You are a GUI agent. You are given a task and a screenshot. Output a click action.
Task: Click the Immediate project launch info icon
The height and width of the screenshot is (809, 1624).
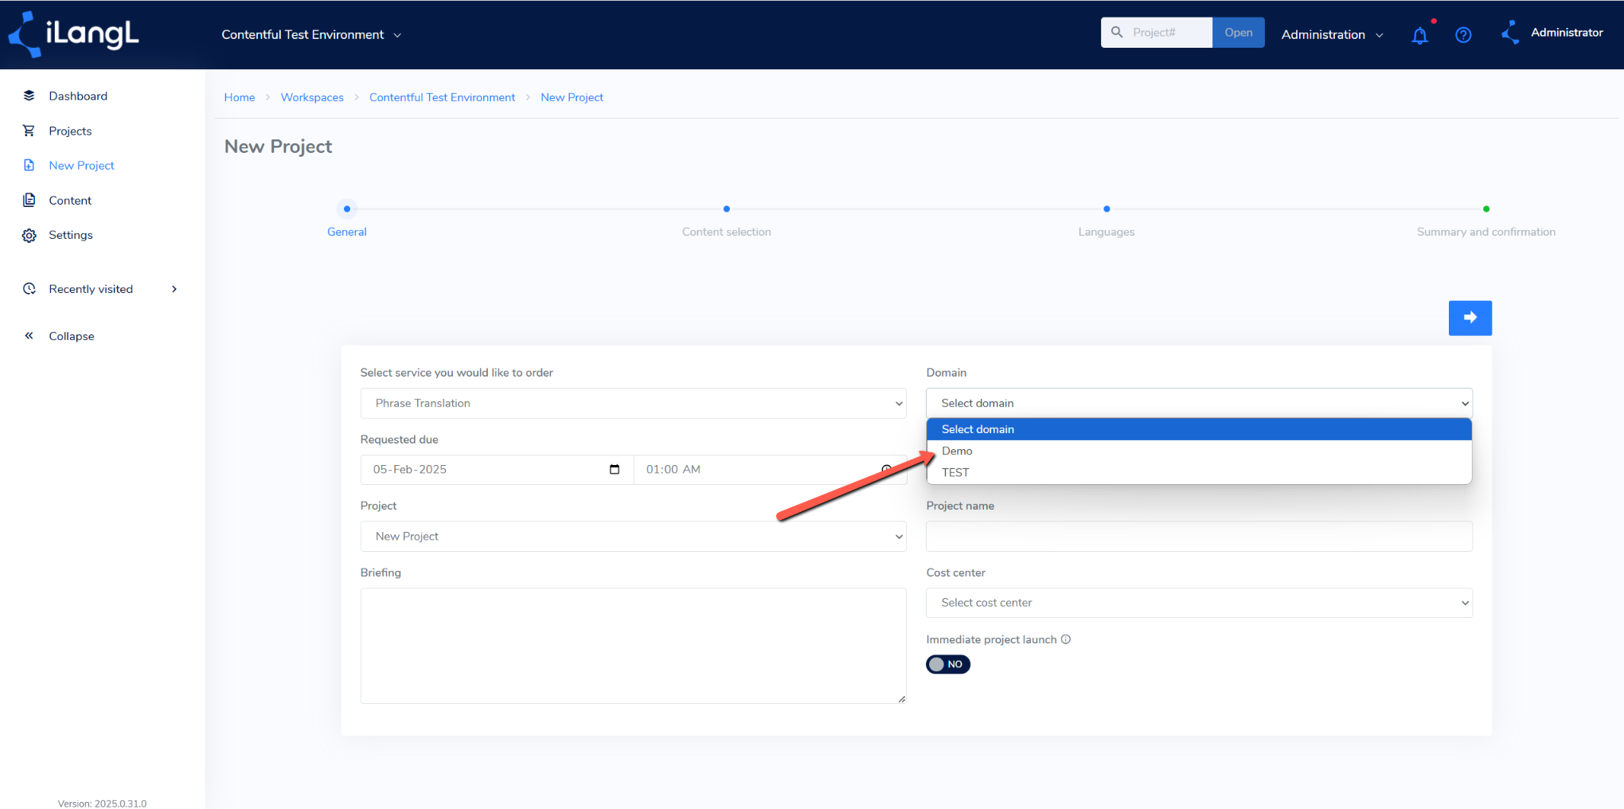click(1066, 639)
